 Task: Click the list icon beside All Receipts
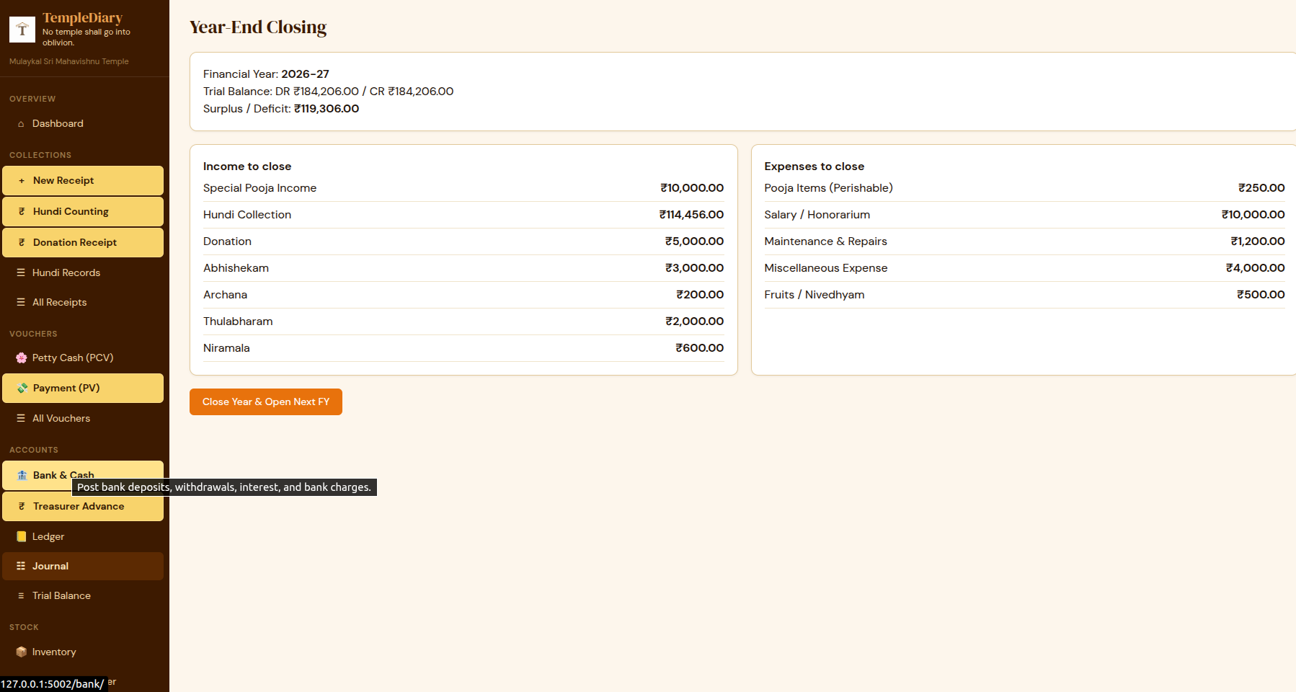click(21, 302)
